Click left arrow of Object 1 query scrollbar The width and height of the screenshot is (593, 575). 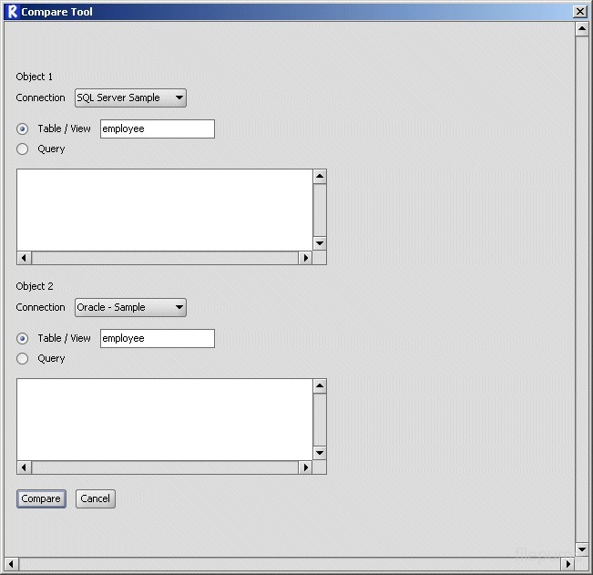click(x=25, y=258)
